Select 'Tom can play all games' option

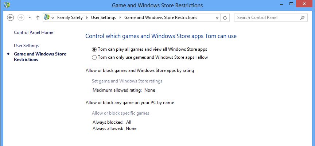click(x=94, y=49)
